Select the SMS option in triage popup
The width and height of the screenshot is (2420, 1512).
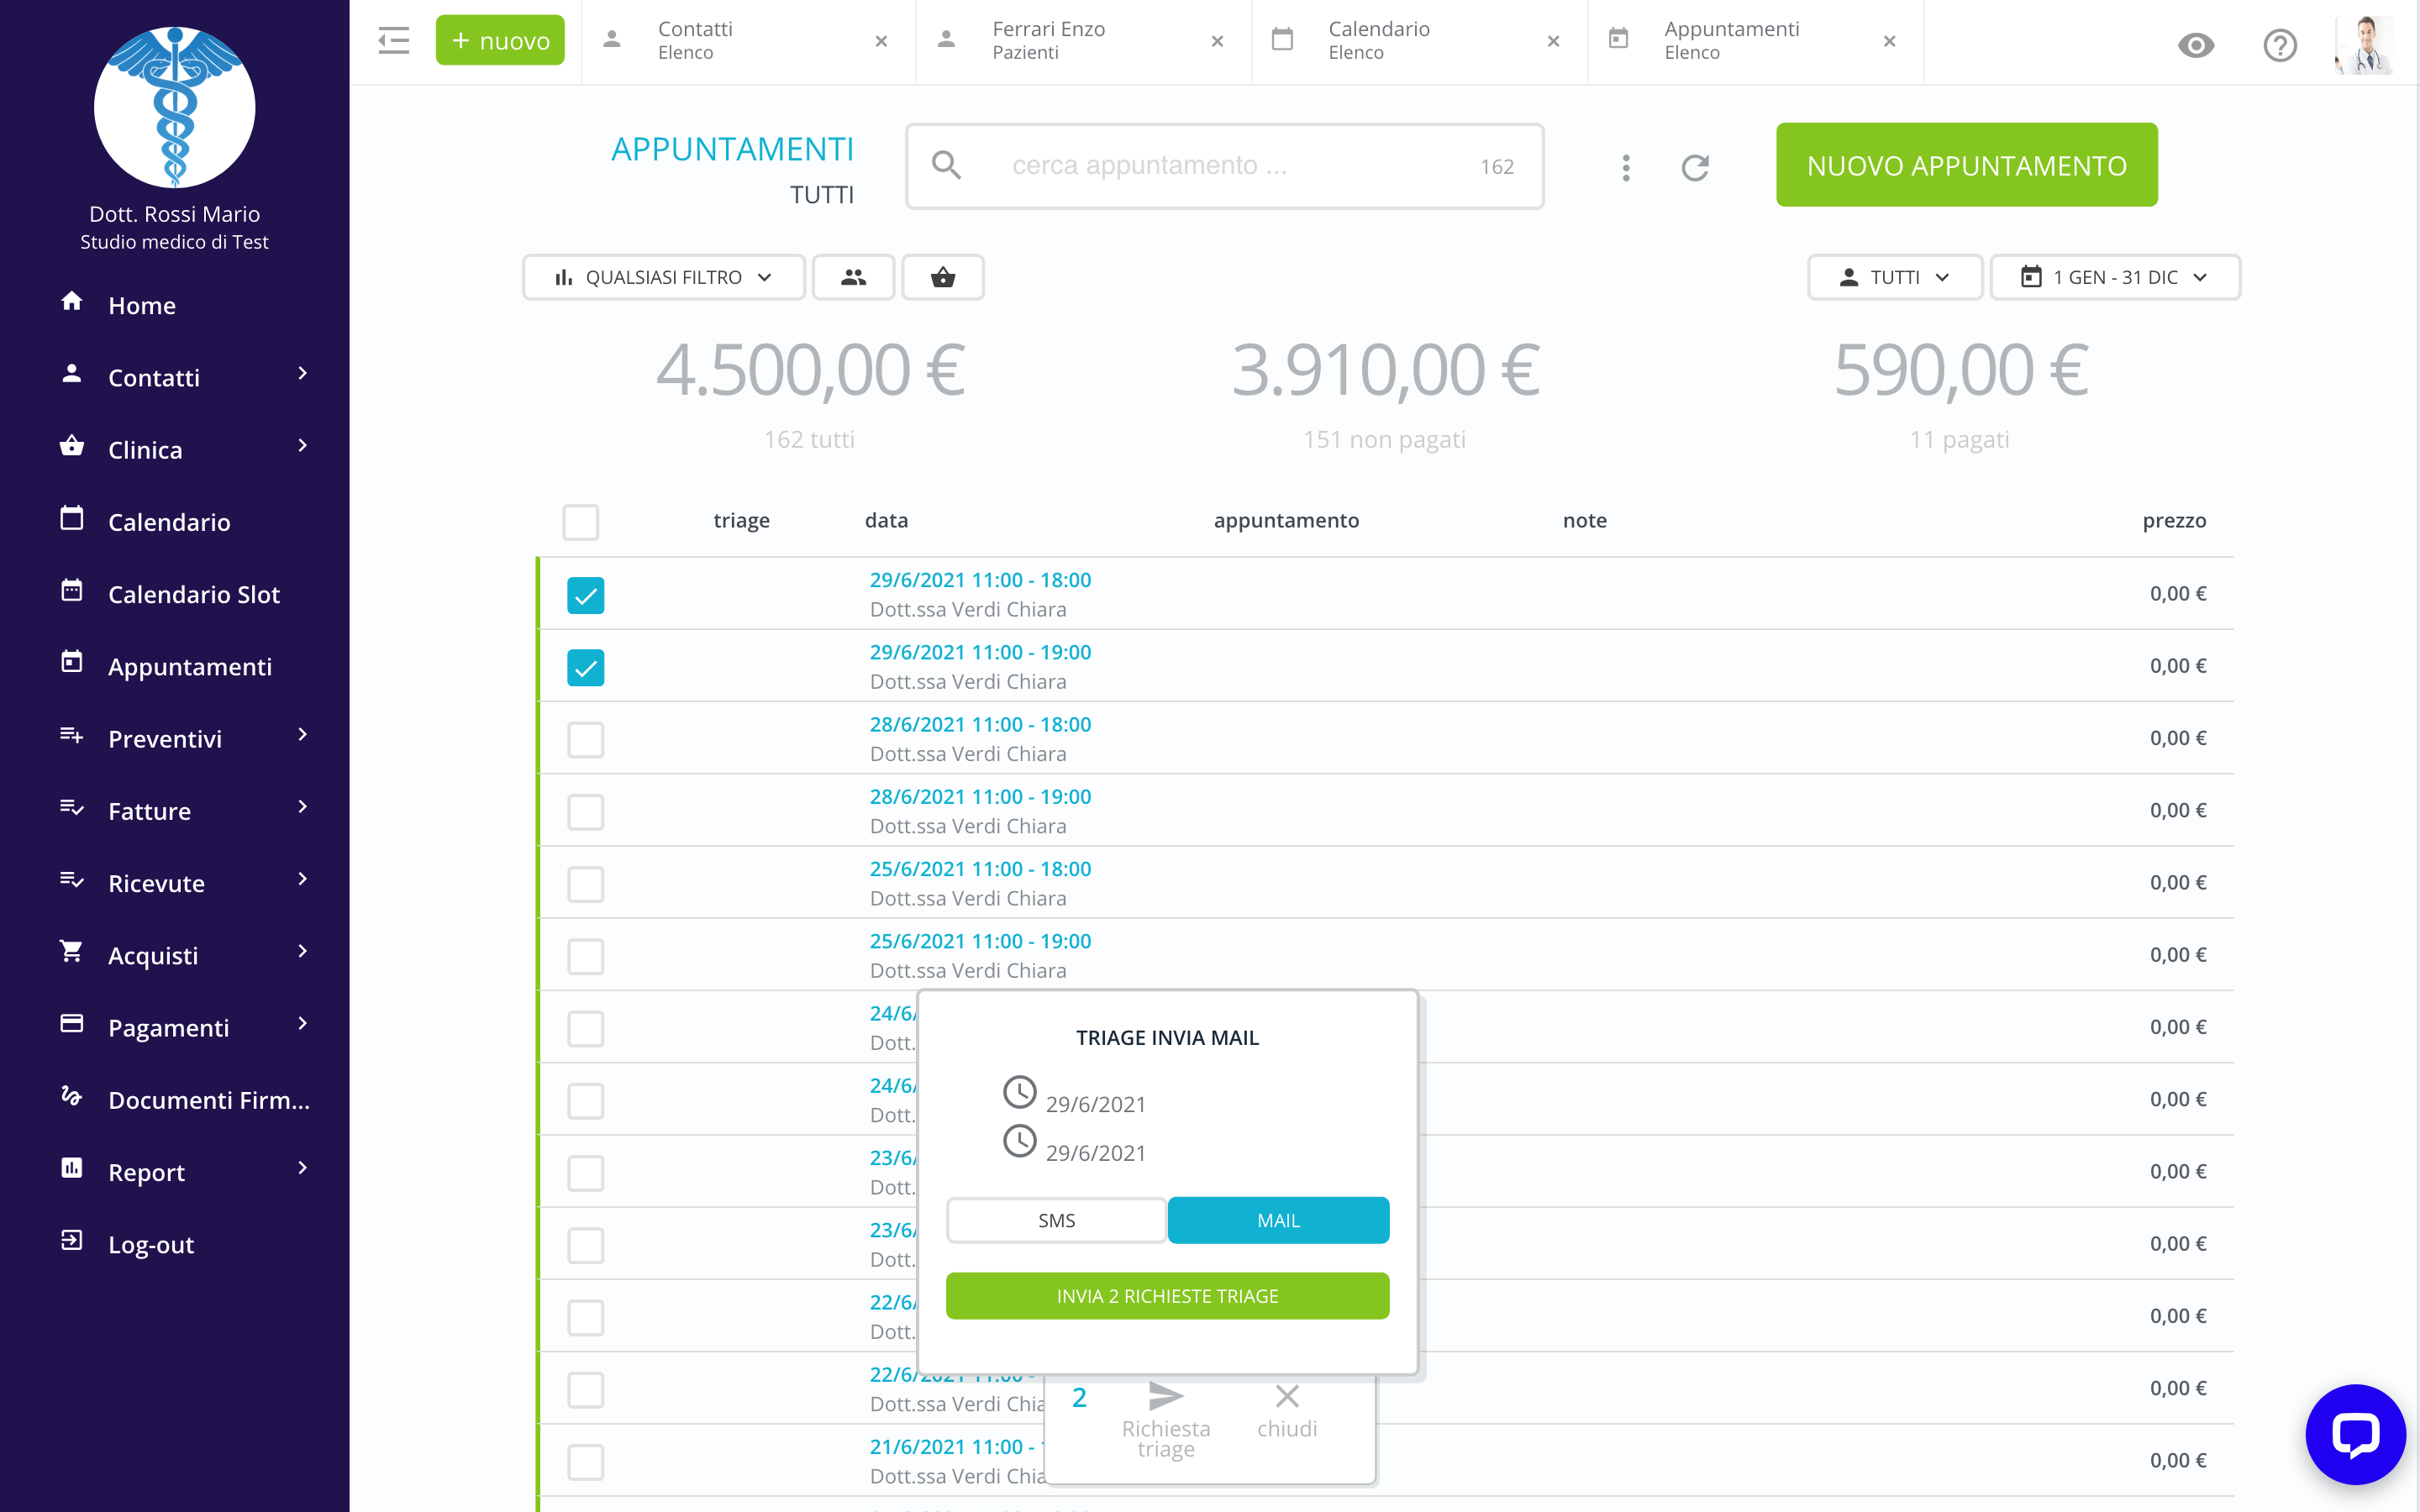[1056, 1220]
